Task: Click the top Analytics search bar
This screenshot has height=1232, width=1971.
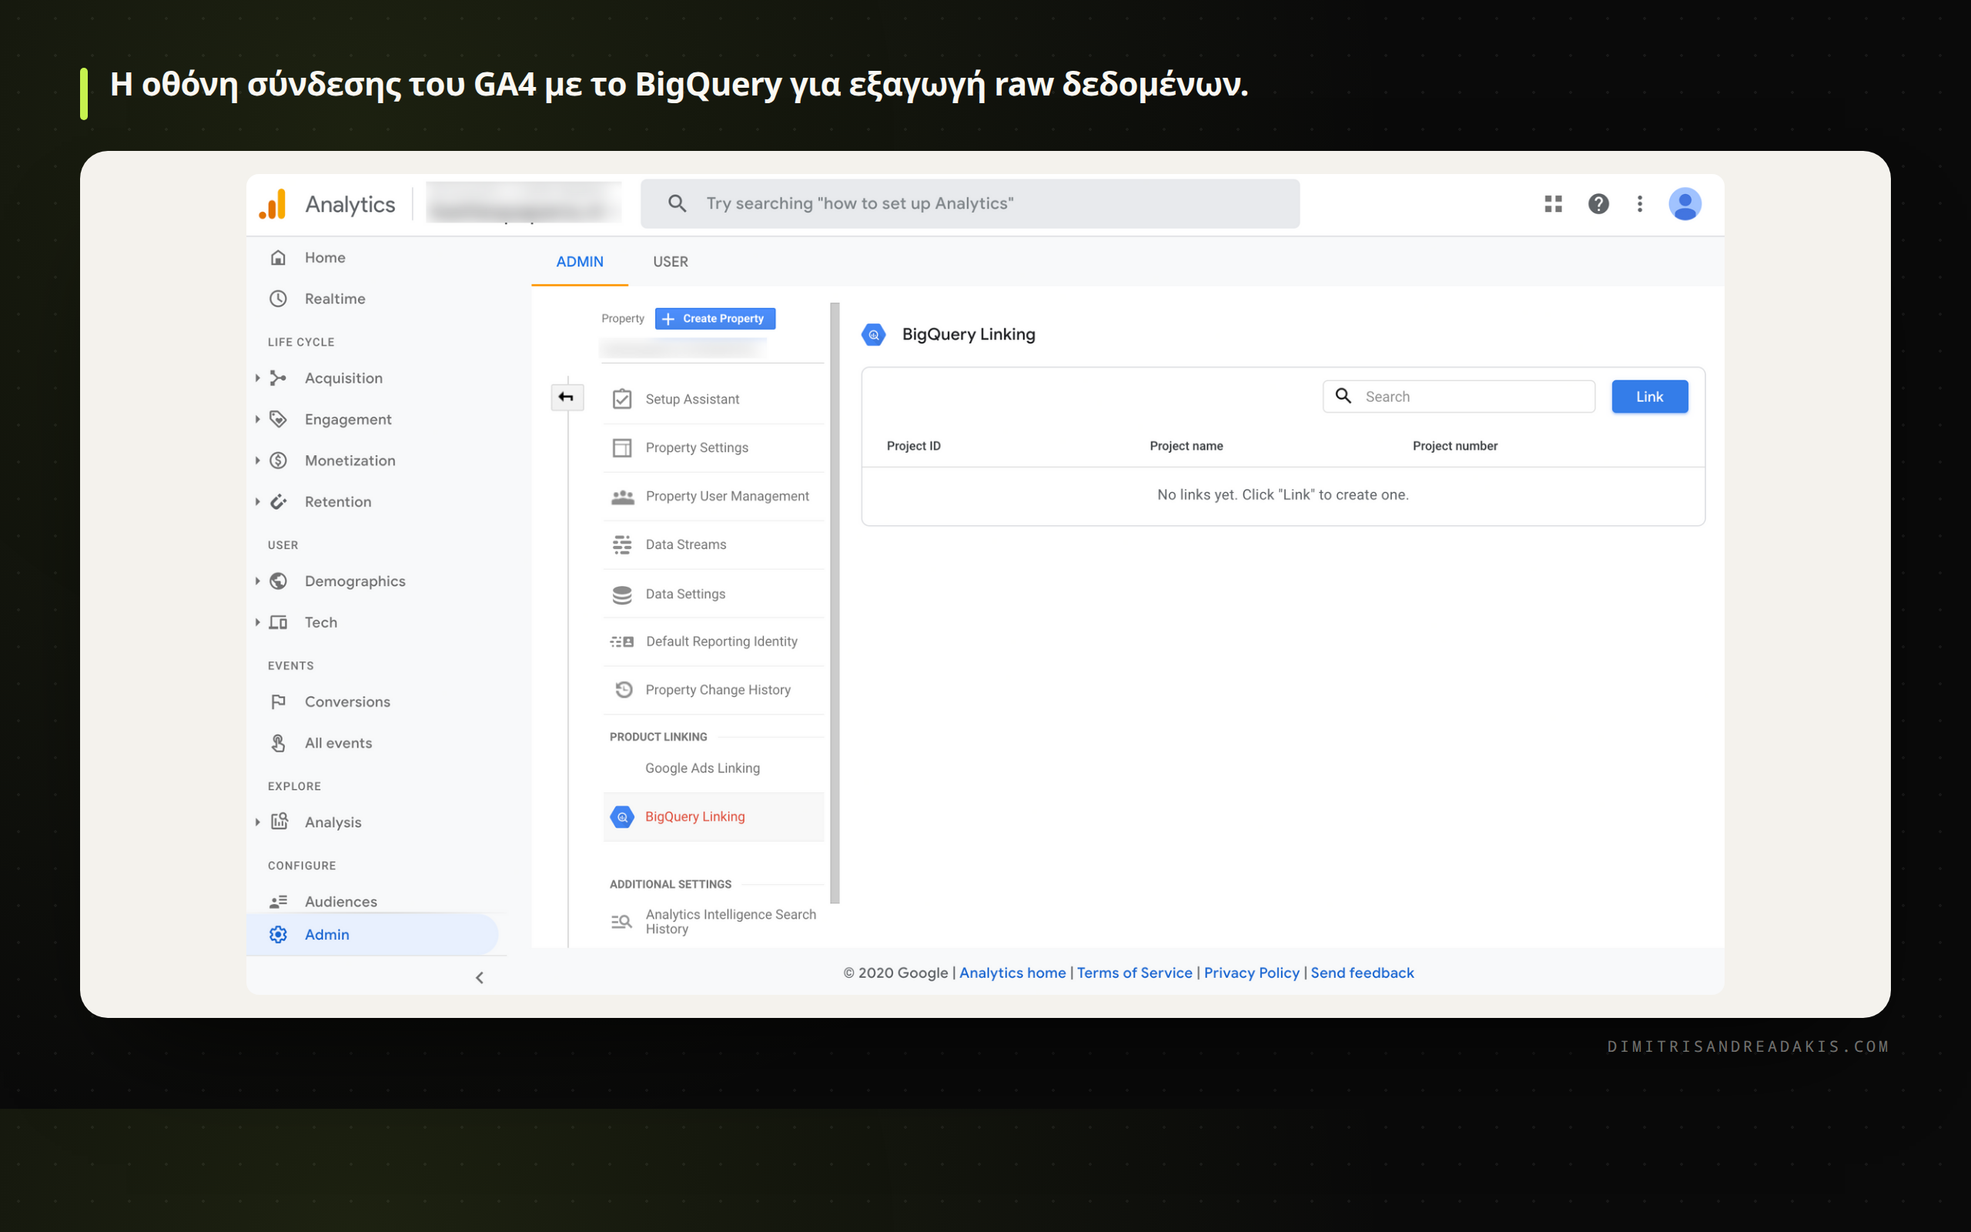Action: pos(970,204)
